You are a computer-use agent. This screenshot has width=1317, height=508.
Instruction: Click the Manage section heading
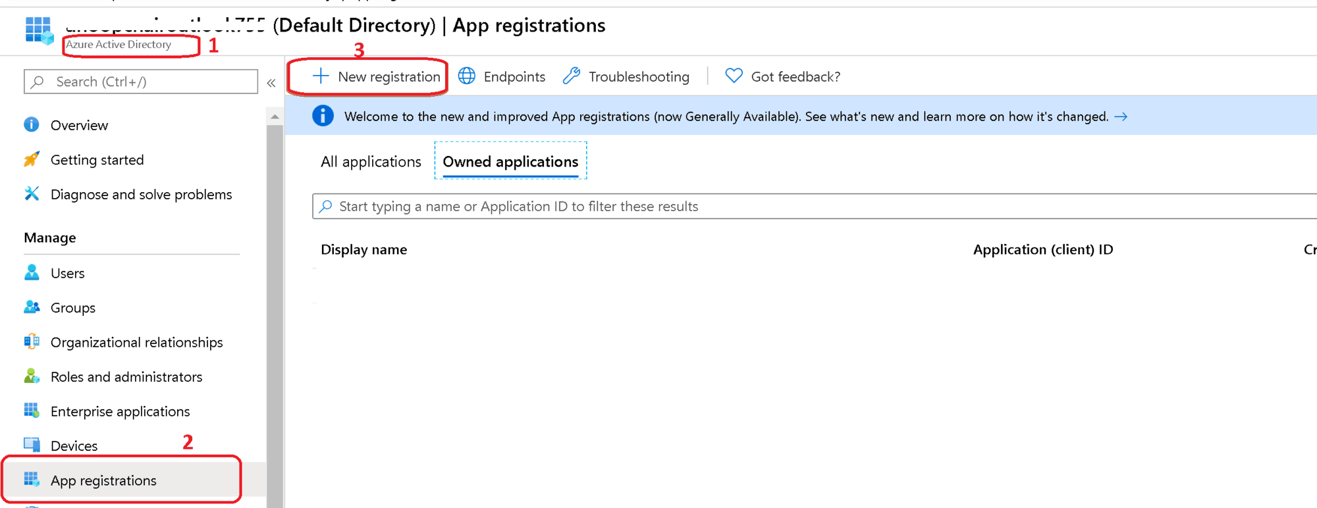(50, 238)
